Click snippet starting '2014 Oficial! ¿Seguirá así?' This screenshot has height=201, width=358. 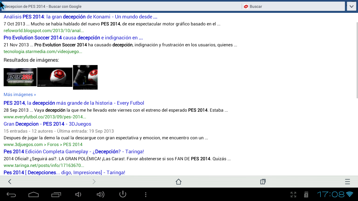pyautogui.click(x=117, y=159)
